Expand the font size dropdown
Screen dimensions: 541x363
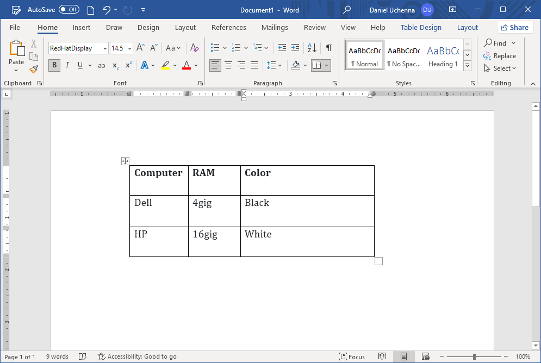point(129,48)
